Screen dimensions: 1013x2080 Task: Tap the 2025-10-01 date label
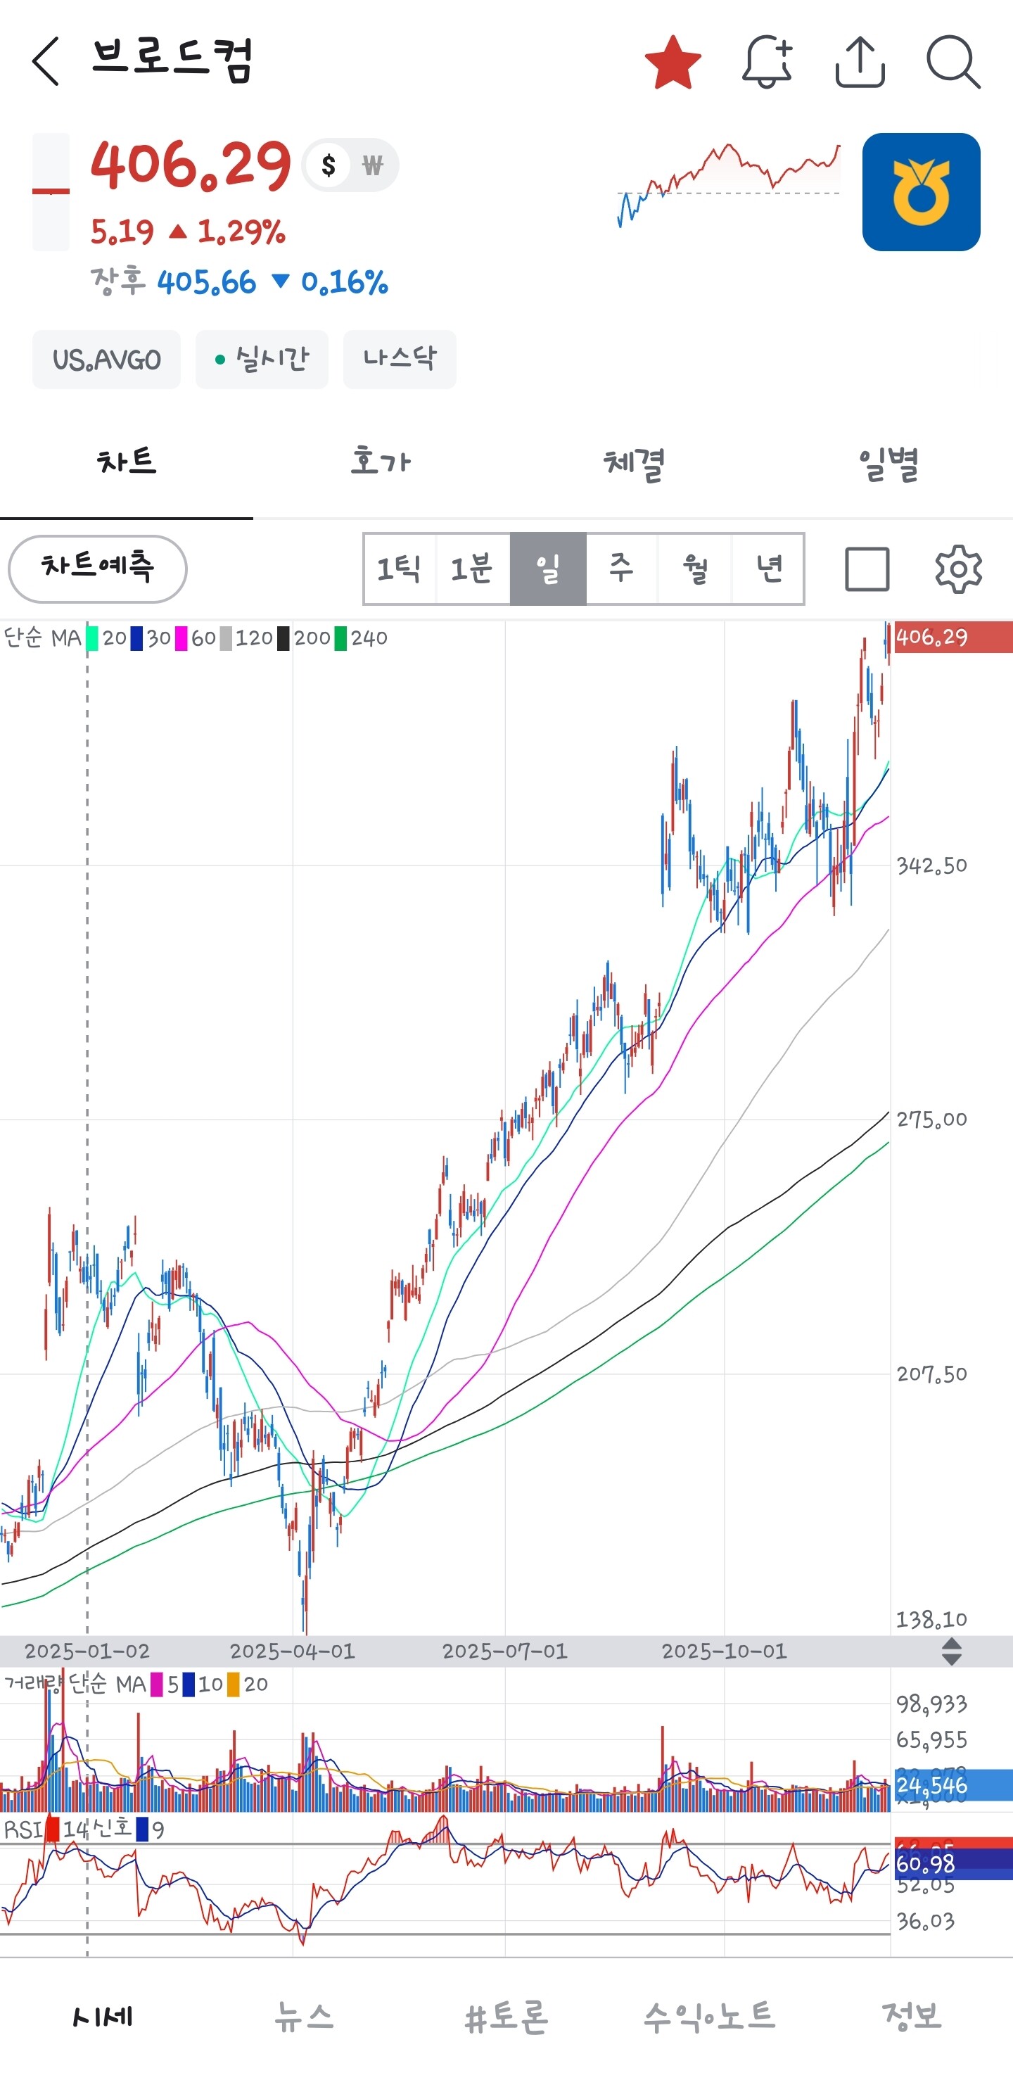pos(724,1651)
